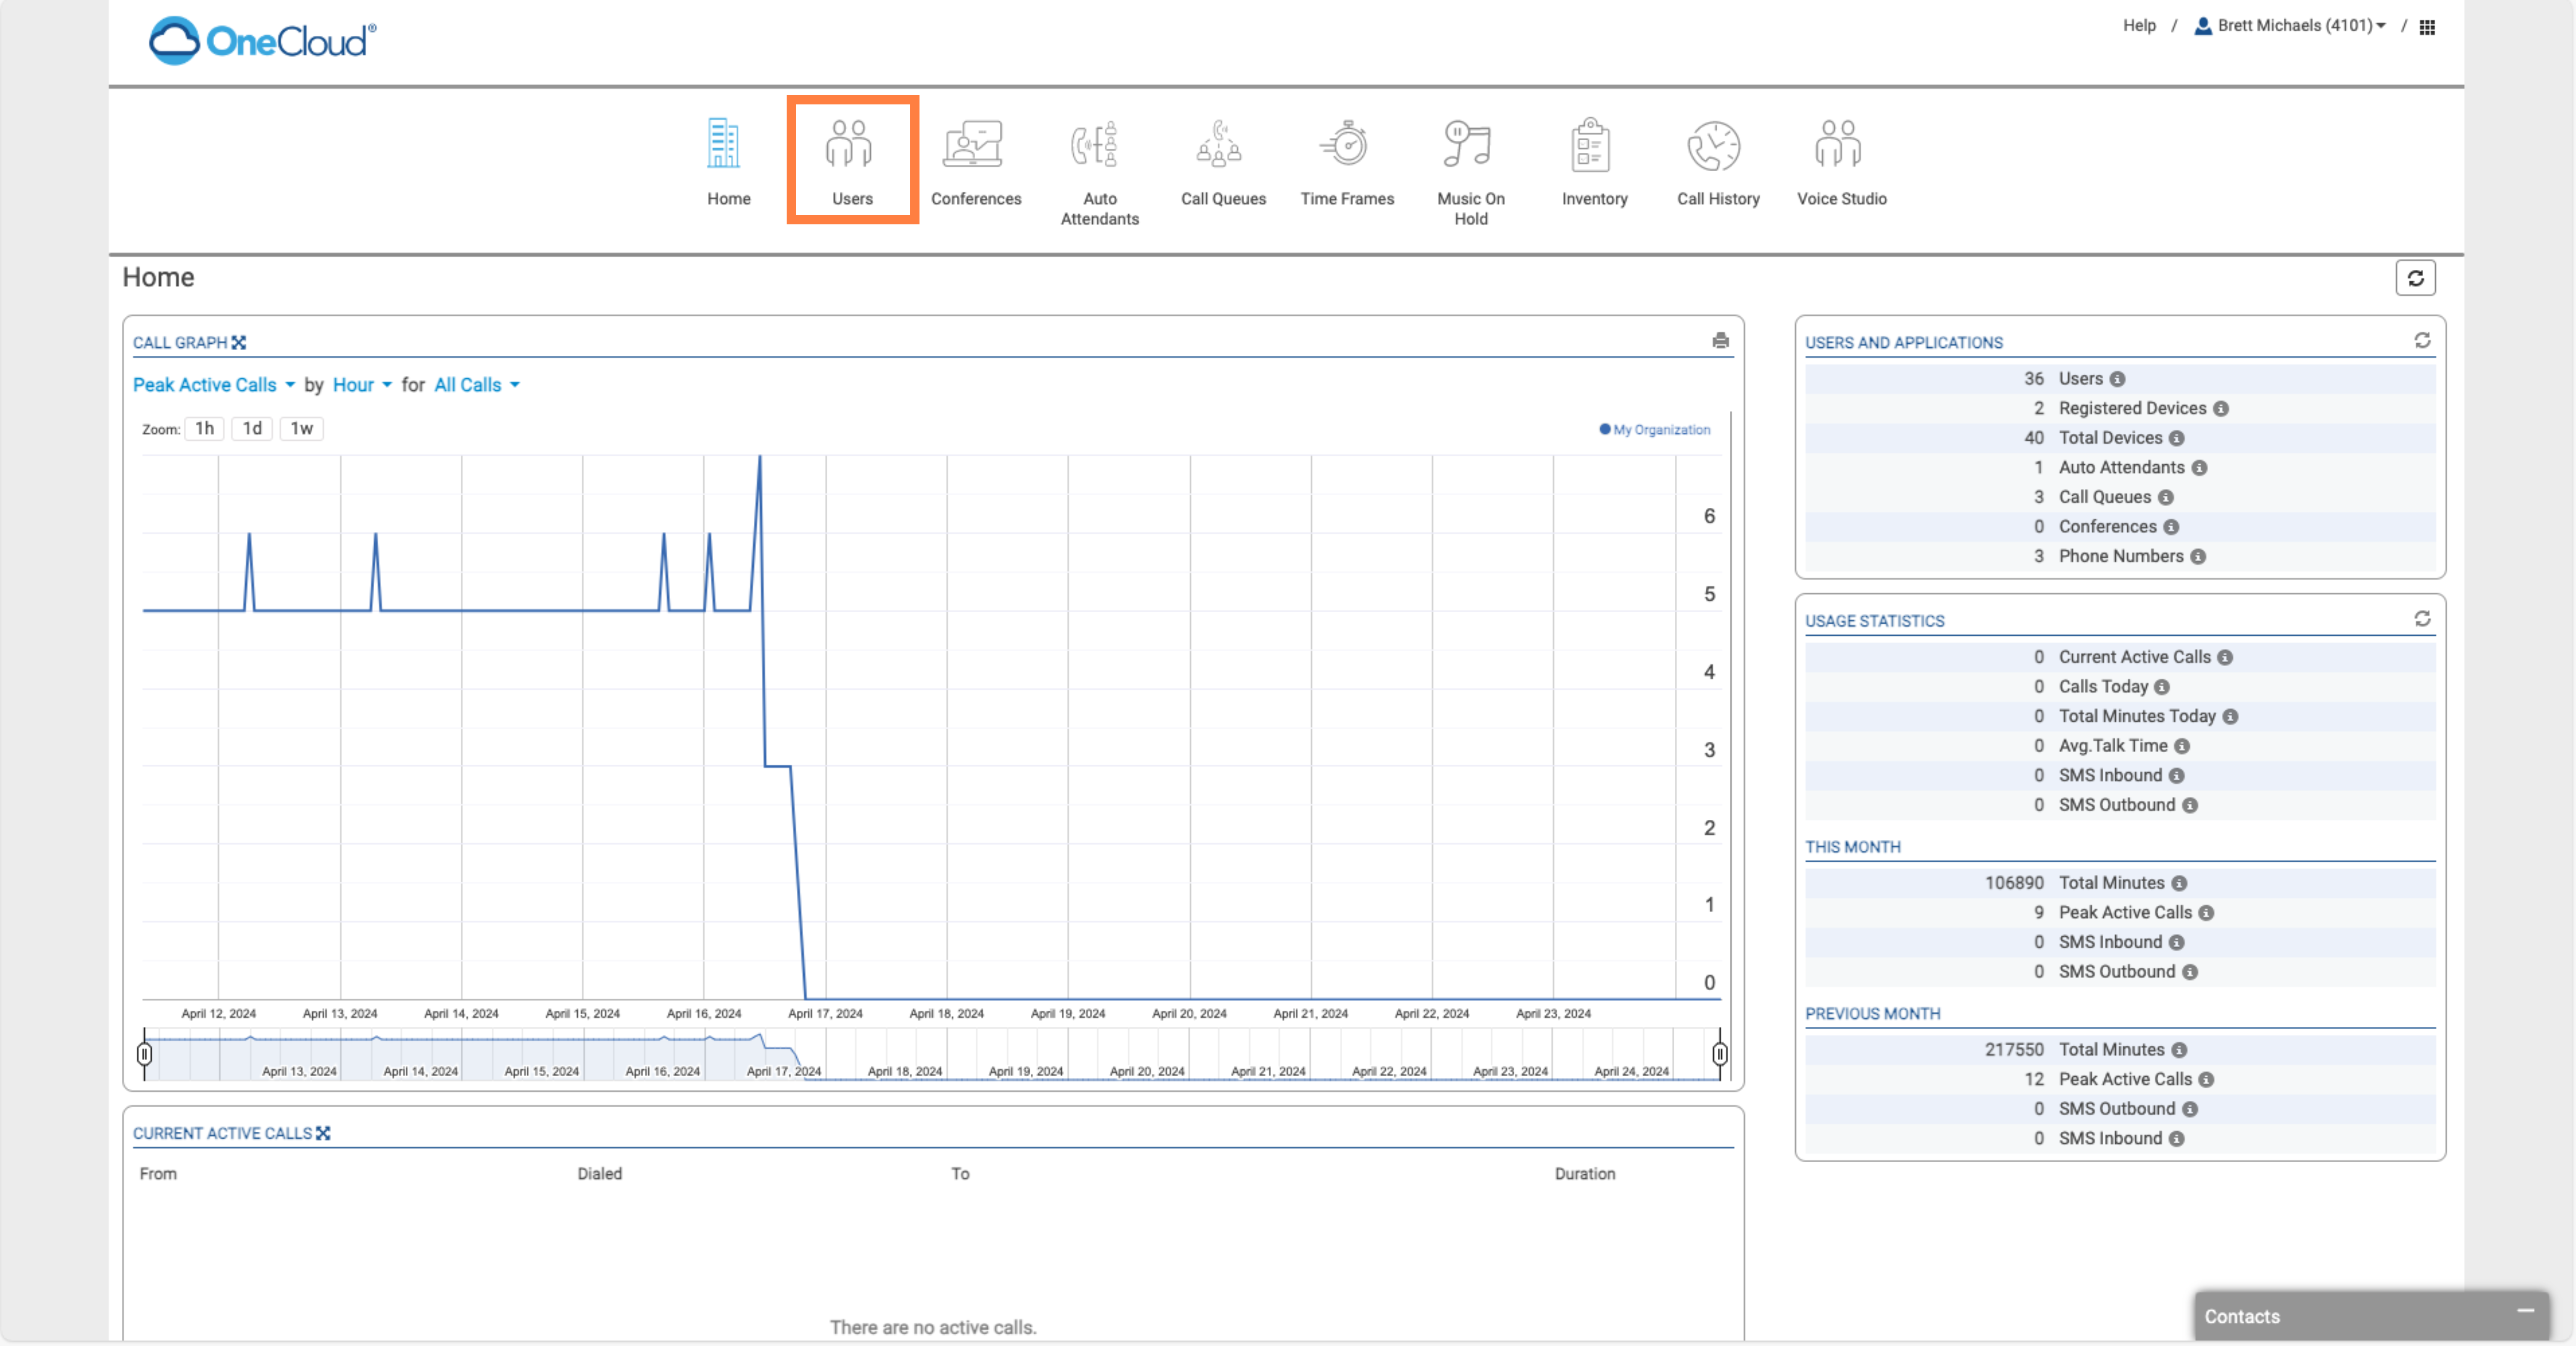This screenshot has width=2576, height=1346.
Task: Toggle My Organization legend series
Action: [x=1654, y=430]
